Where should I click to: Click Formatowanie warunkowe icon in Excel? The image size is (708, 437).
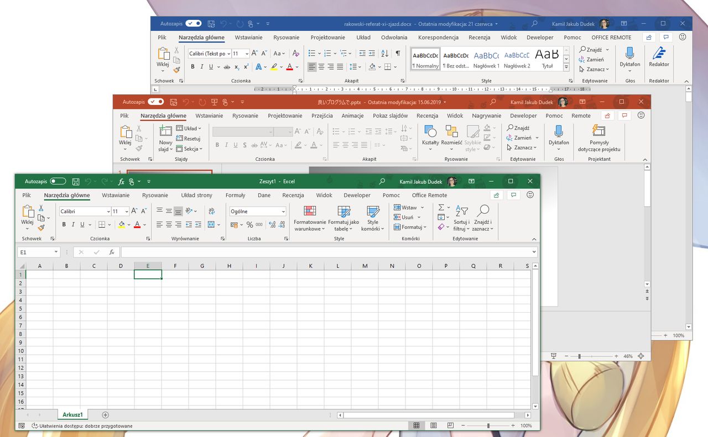tap(310, 211)
